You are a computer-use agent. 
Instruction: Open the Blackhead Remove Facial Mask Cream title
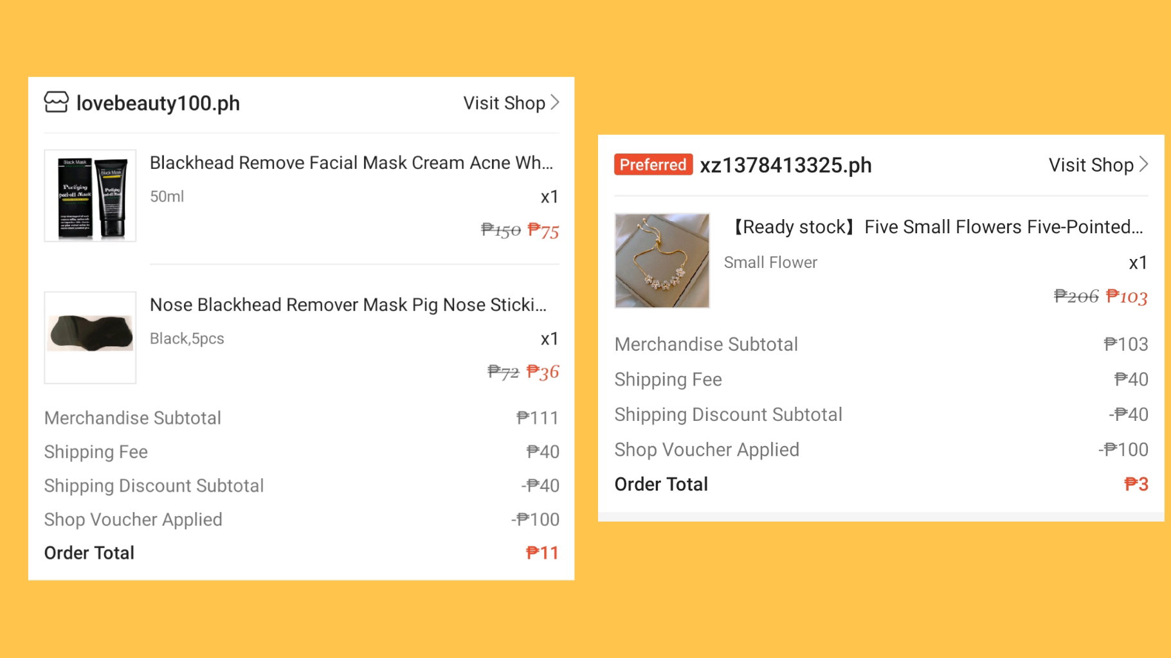(351, 163)
